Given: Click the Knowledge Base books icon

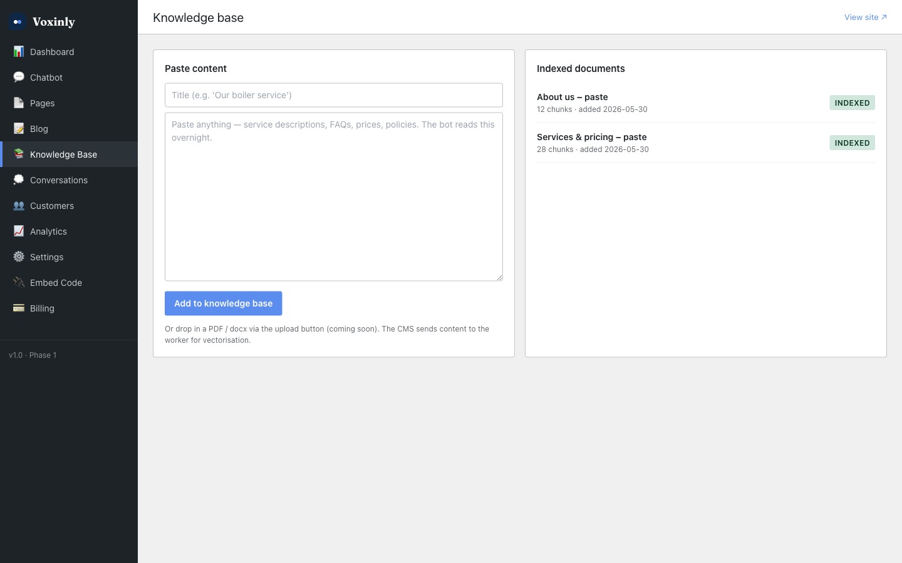Looking at the screenshot, I should click(19, 154).
